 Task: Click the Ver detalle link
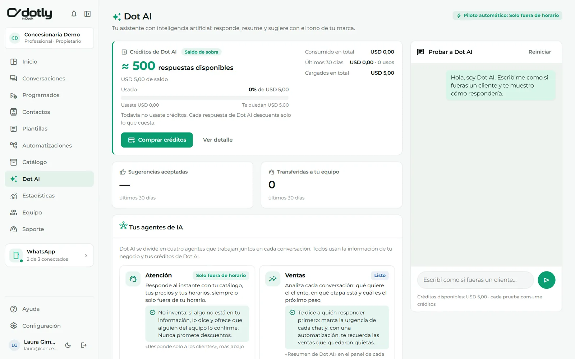(218, 140)
